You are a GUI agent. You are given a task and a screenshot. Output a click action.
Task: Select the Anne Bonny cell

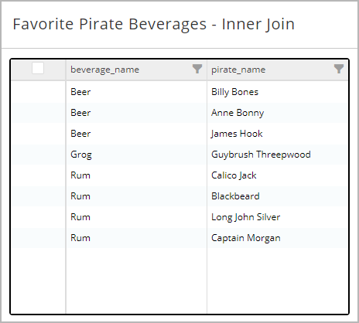point(277,113)
